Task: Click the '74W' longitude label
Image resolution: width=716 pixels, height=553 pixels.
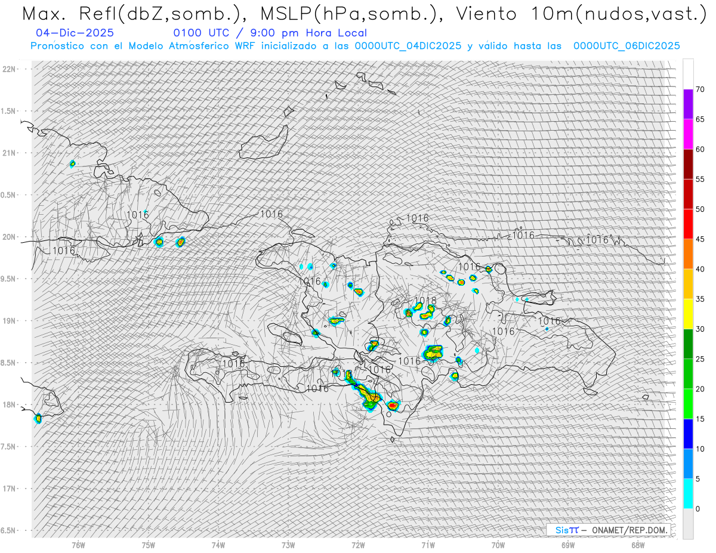Action: click(x=218, y=545)
